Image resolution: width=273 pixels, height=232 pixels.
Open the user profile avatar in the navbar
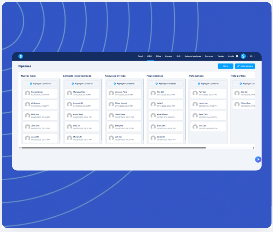coord(243,56)
